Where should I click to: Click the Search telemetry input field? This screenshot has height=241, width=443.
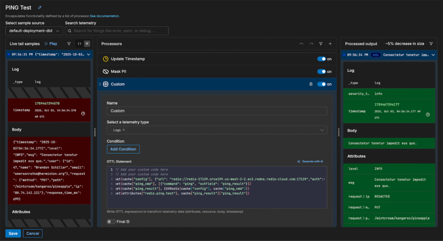click(117, 31)
